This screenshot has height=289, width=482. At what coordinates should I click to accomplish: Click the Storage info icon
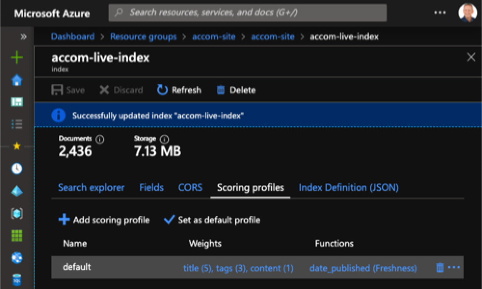click(x=163, y=139)
